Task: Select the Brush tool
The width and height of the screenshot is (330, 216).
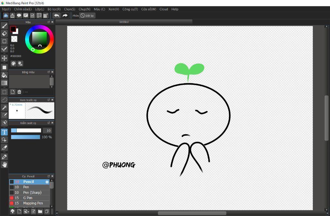Action: (x=4, y=26)
